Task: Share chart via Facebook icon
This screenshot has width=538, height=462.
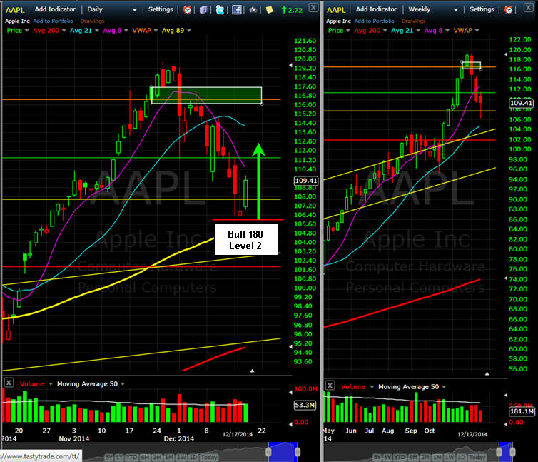Action: point(236,9)
